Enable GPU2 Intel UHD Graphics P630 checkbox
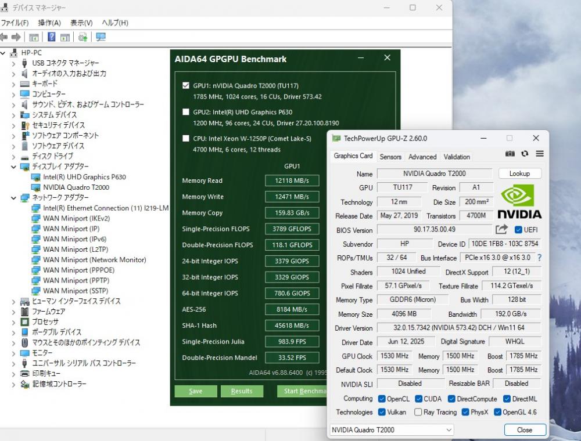 click(x=186, y=112)
